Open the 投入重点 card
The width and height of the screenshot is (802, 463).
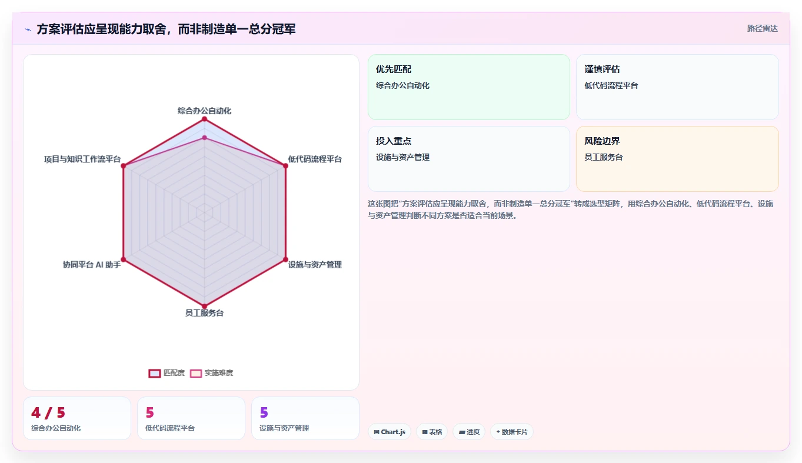469,159
